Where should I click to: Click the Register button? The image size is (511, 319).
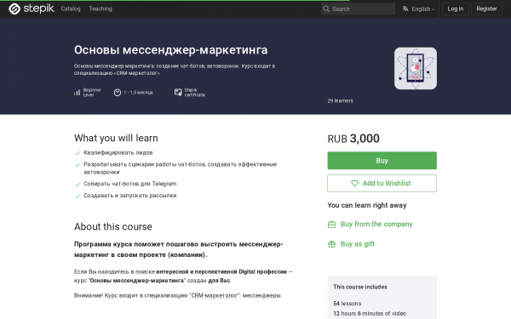tap(486, 9)
